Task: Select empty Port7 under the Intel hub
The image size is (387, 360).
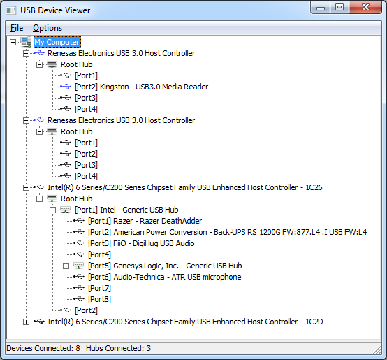Action: tap(99, 288)
